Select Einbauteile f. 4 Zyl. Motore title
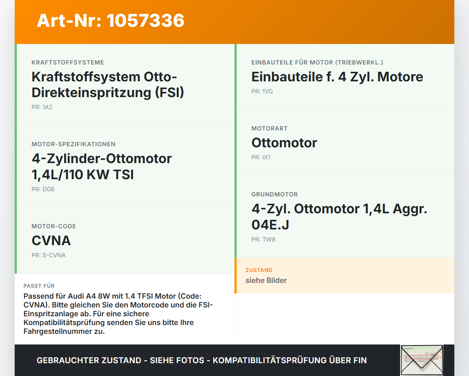The image size is (469, 376). (x=337, y=77)
